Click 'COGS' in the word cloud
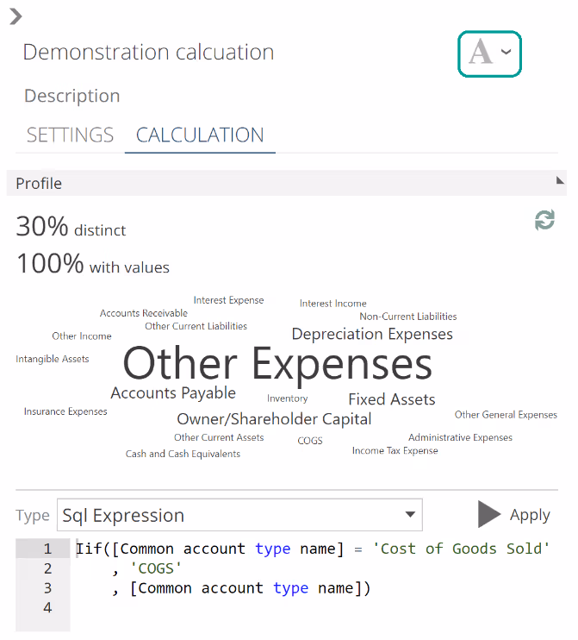The width and height of the screenshot is (578, 640). point(310,441)
